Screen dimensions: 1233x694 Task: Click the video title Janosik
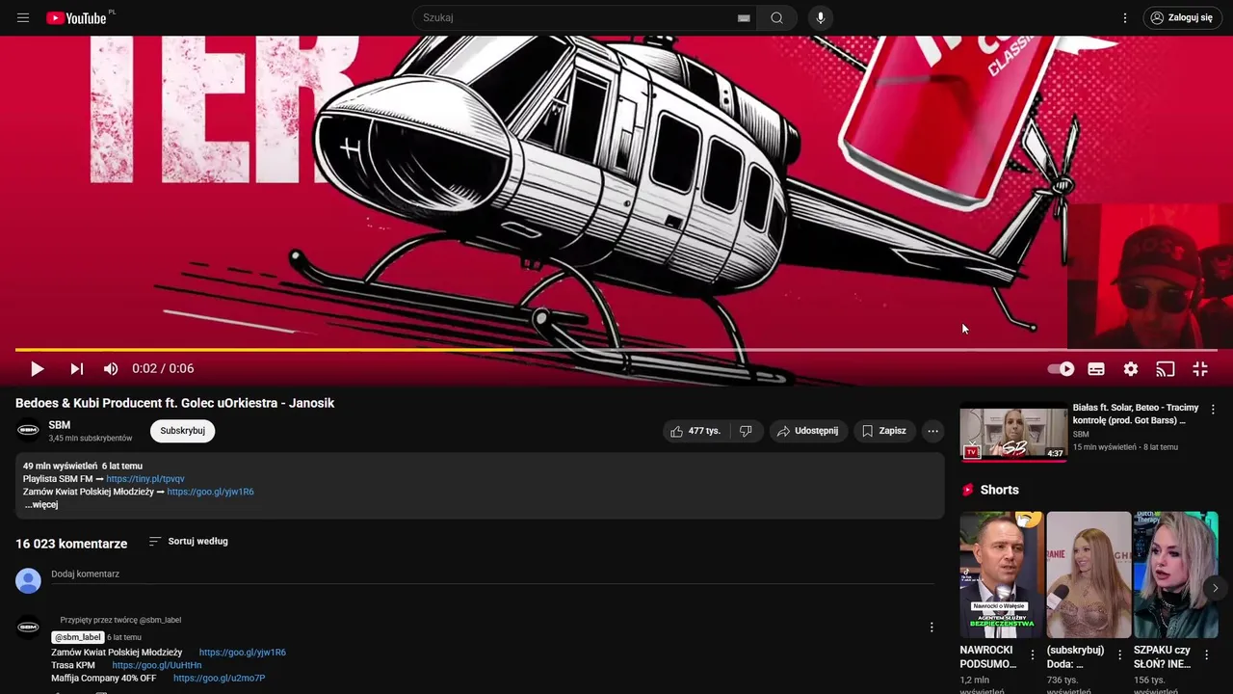point(174,403)
